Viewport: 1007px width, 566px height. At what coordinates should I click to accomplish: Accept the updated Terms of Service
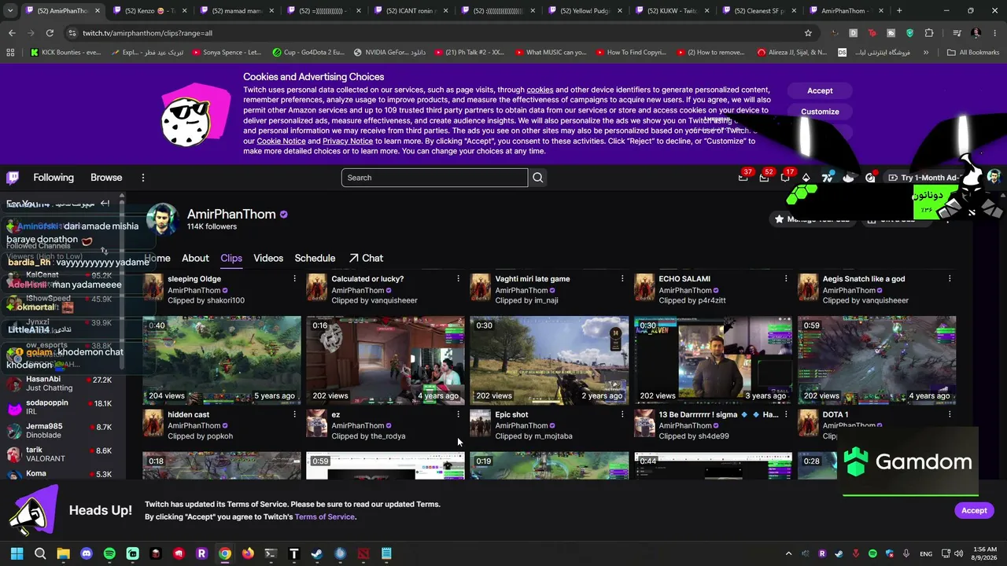tap(974, 510)
